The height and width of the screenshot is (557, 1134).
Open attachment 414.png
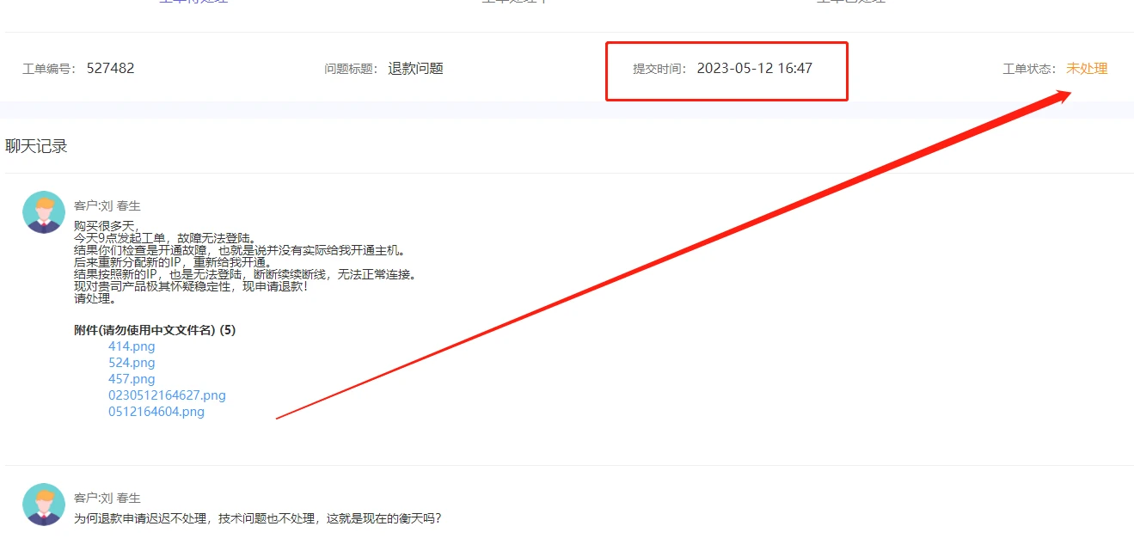tap(132, 346)
